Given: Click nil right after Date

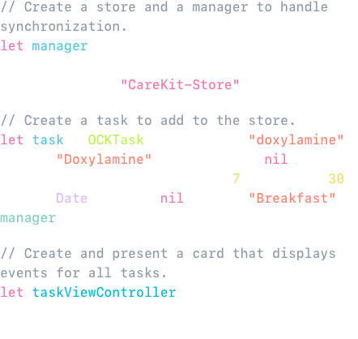Looking at the screenshot, I should pos(172,199).
